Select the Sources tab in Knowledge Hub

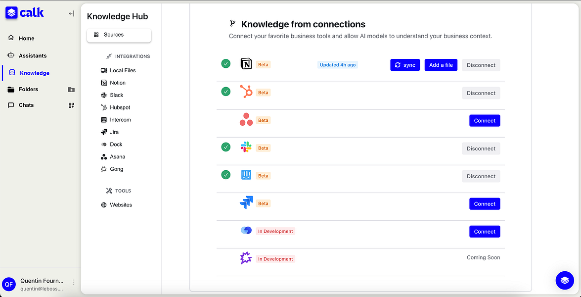119,35
